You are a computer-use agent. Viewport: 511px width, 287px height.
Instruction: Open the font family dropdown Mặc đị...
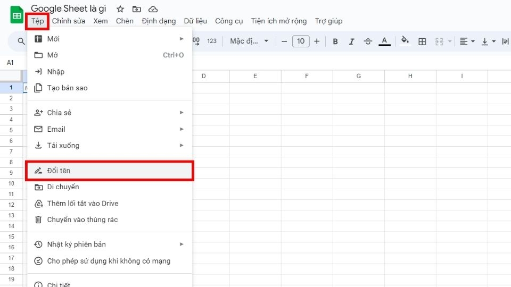tap(249, 41)
